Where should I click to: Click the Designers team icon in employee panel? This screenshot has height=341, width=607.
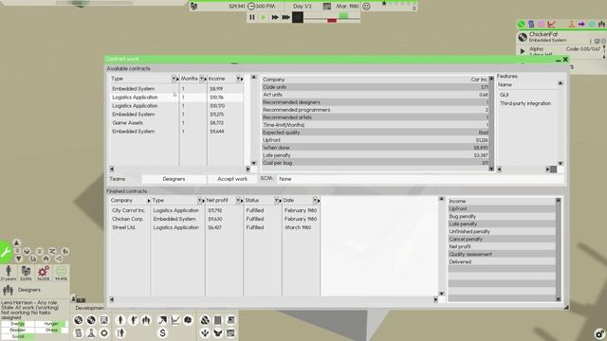[8, 290]
